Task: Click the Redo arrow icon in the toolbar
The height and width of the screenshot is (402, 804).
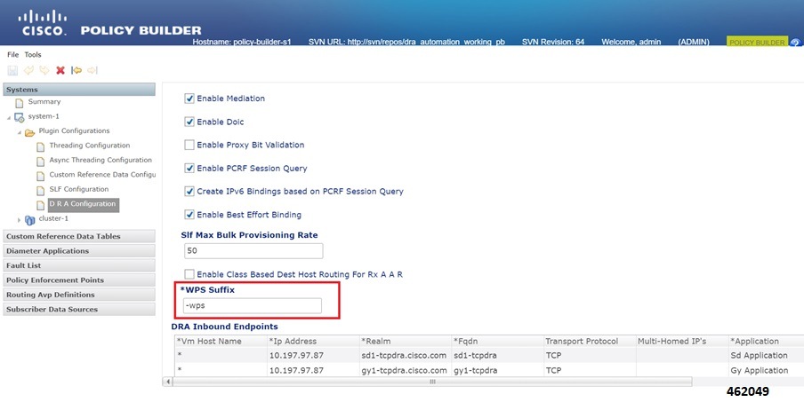Action: click(x=44, y=70)
